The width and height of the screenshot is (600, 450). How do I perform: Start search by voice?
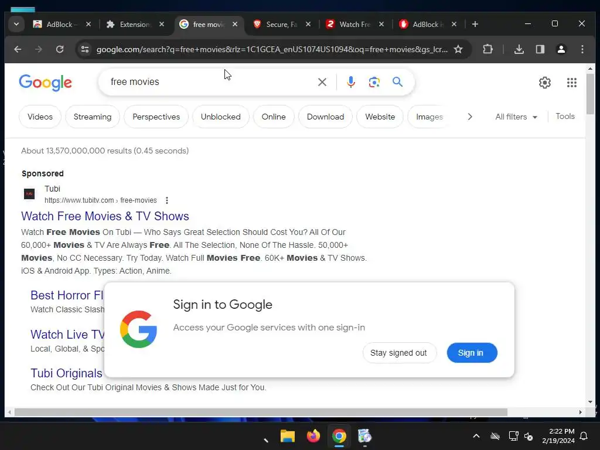click(x=350, y=82)
